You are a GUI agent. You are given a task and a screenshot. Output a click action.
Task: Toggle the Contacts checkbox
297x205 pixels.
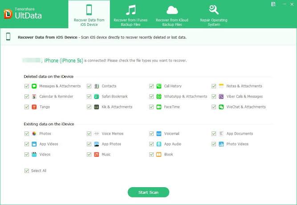(89, 86)
